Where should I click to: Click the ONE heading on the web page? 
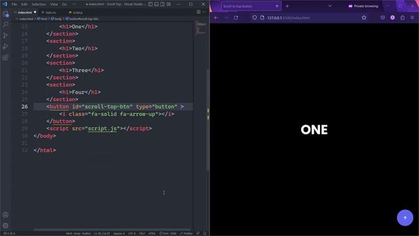[314, 130]
